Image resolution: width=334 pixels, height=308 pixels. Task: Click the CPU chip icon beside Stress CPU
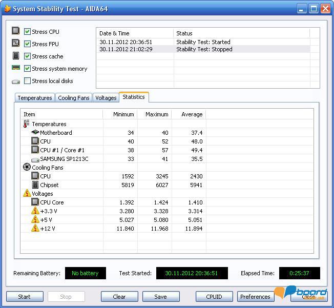click(16, 31)
